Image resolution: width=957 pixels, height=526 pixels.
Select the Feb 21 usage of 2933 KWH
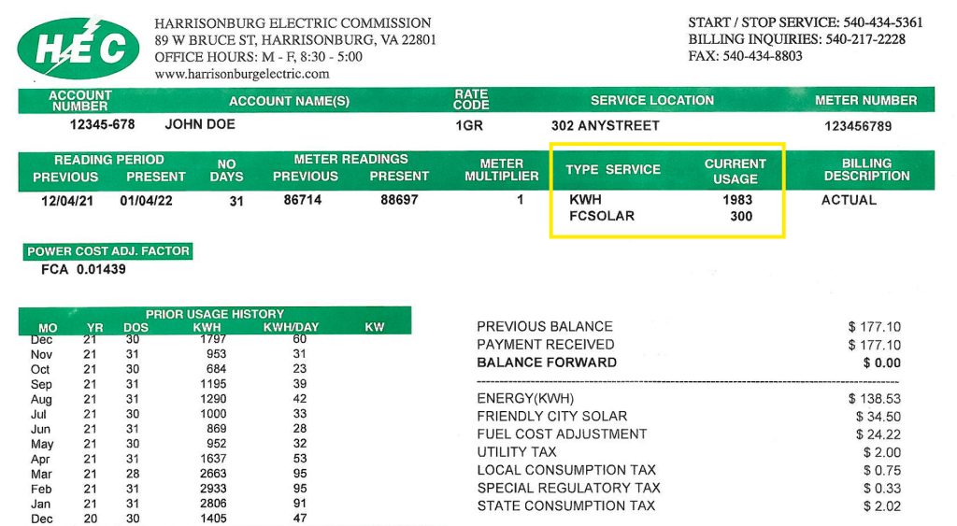coord(213,489)
